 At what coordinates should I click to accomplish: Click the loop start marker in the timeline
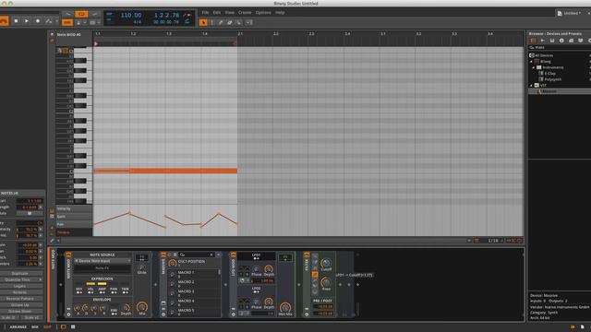pos(96,43)
